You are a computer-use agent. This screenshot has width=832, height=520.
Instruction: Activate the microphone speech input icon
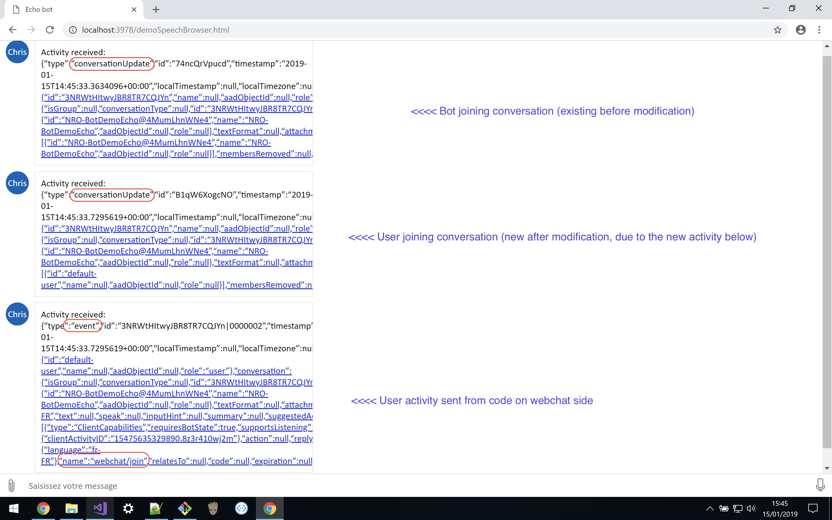[820, 485]
